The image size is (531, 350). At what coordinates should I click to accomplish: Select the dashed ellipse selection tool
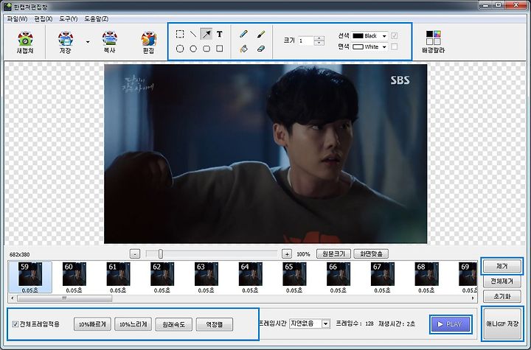tap(180, 49)
